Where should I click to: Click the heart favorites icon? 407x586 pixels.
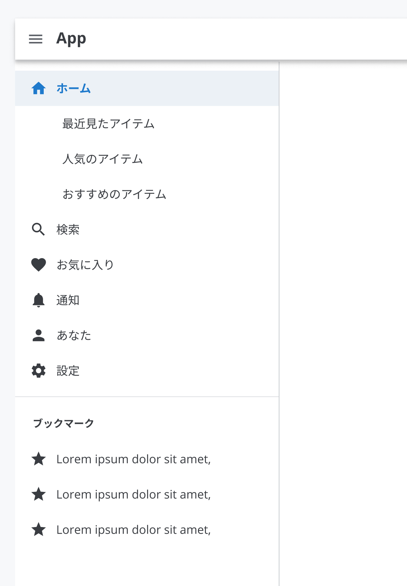39,265
